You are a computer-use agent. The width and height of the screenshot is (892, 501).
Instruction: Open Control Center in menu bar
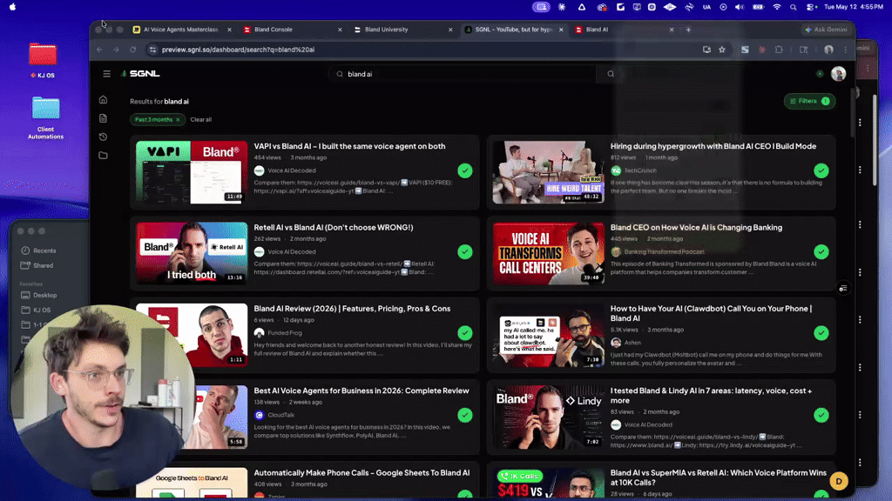[x=811, y=7]
